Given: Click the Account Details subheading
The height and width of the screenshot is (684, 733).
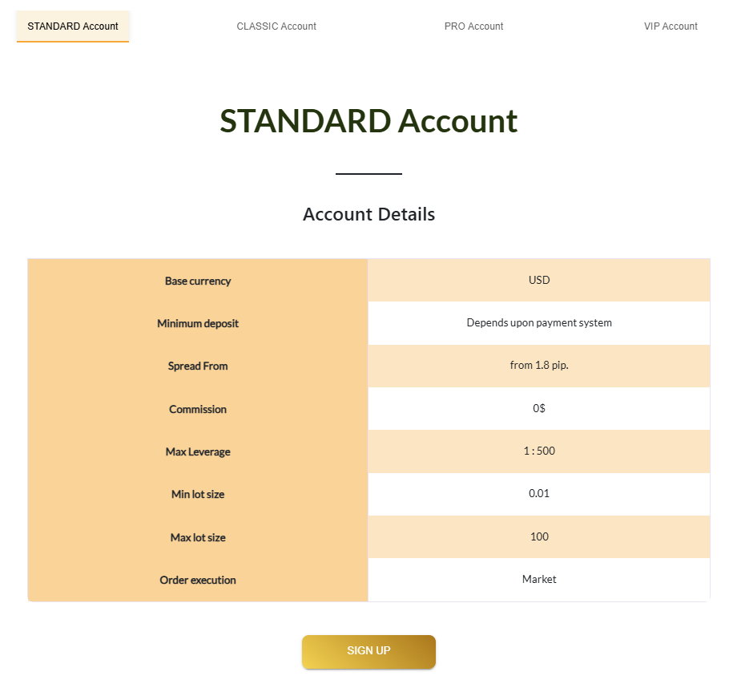Looking at the screenshot, I should 369,215.
